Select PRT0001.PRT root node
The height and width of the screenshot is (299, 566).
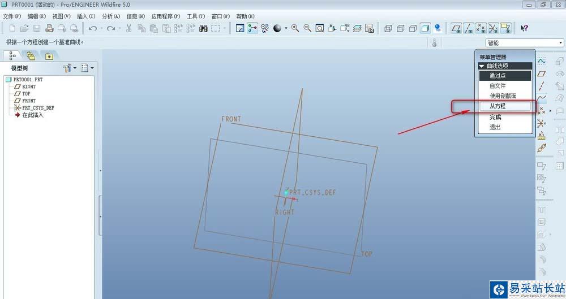click(28, 79)
